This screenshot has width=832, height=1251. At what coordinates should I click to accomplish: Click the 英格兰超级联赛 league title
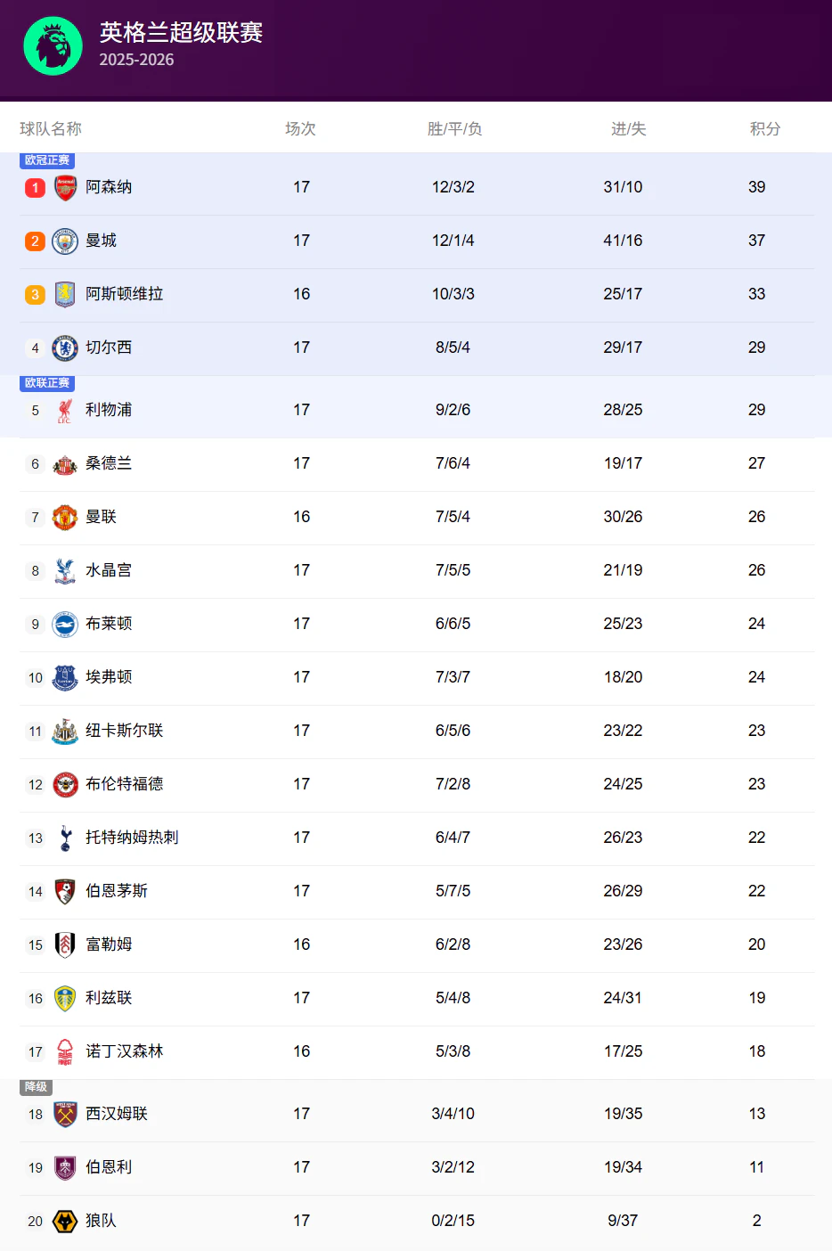pos(181,33)
